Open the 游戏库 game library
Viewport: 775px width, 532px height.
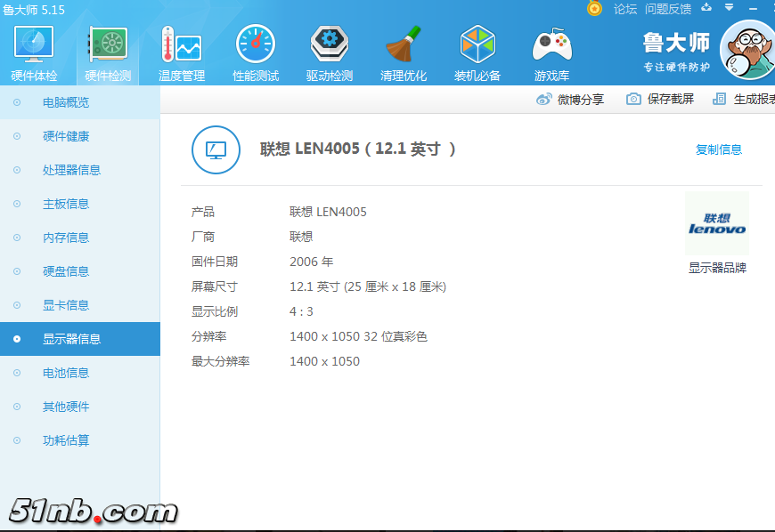click(551, 53)
